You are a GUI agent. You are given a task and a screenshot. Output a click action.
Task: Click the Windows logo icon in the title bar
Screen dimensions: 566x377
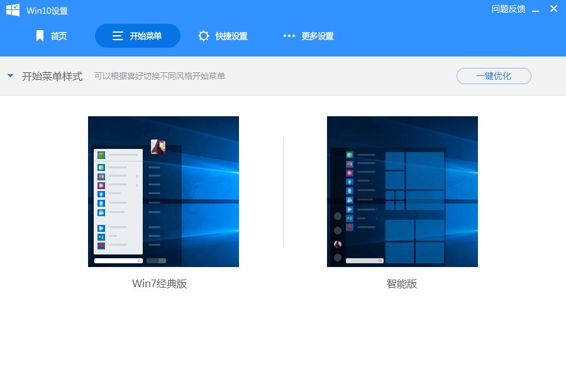click(13, 10)
